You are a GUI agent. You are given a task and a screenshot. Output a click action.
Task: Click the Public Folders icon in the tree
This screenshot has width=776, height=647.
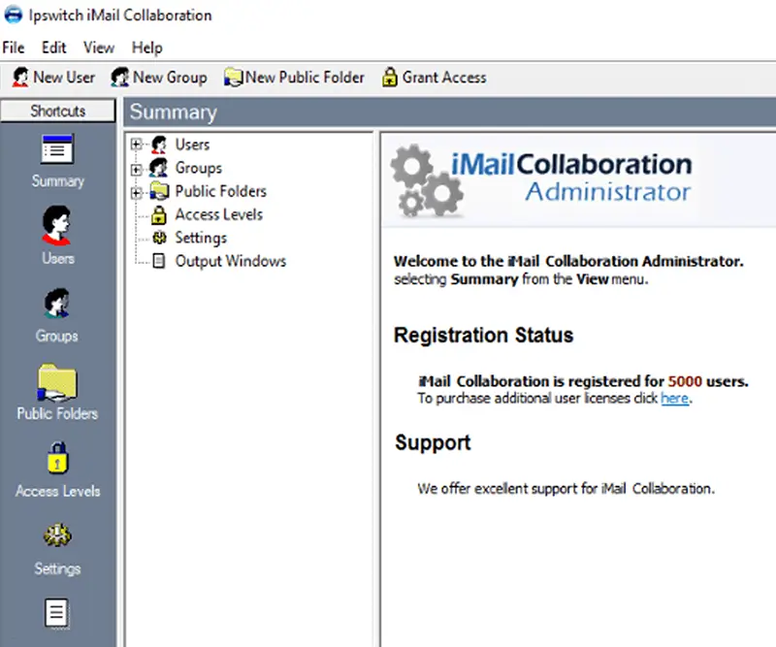pos(159,191)
